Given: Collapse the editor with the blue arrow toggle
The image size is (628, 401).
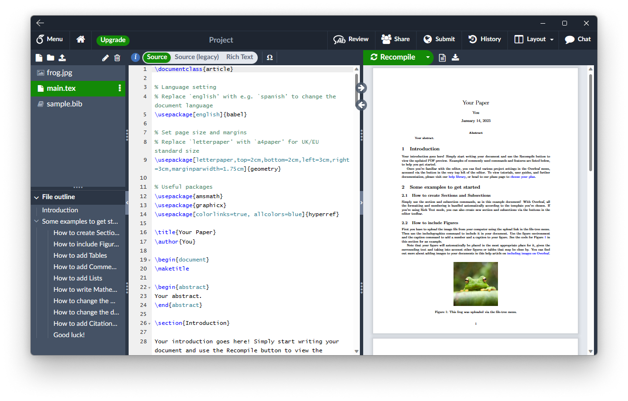Looking at the screenshot, I should tap(361, 87).
